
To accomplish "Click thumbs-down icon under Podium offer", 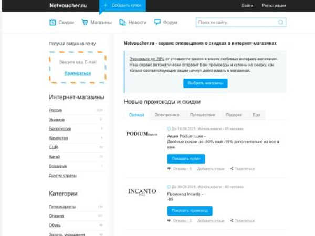I will [169, 169].
